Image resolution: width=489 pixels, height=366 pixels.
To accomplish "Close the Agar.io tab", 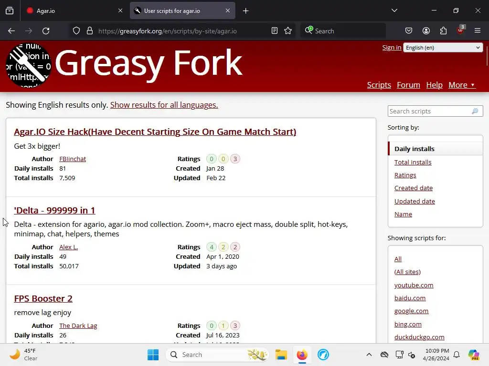I will coord(120,10).
